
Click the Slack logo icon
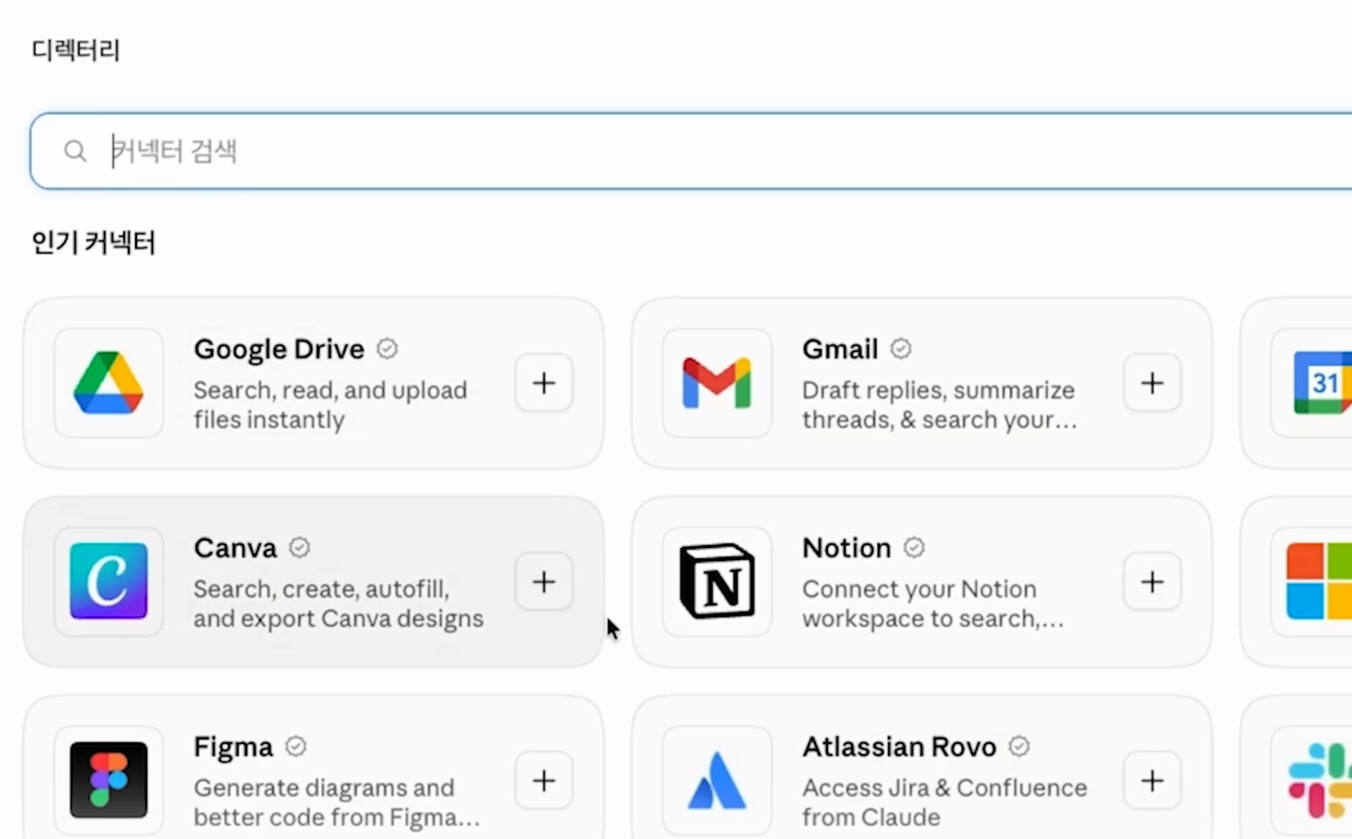[1320, 780]
